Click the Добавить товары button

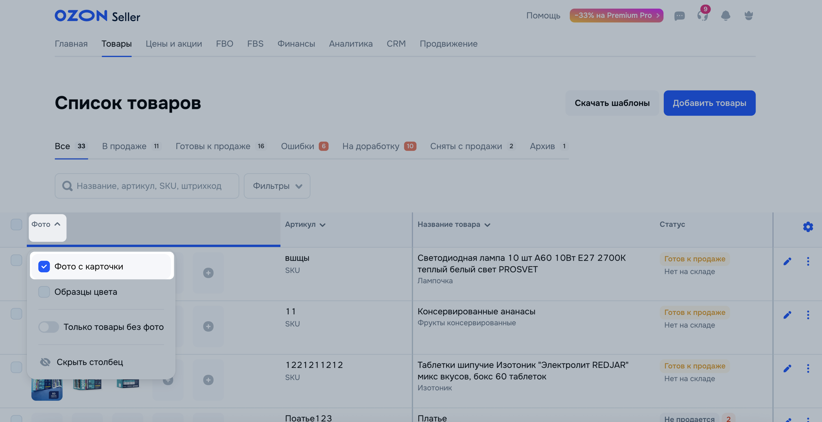[x=709, y=103]
